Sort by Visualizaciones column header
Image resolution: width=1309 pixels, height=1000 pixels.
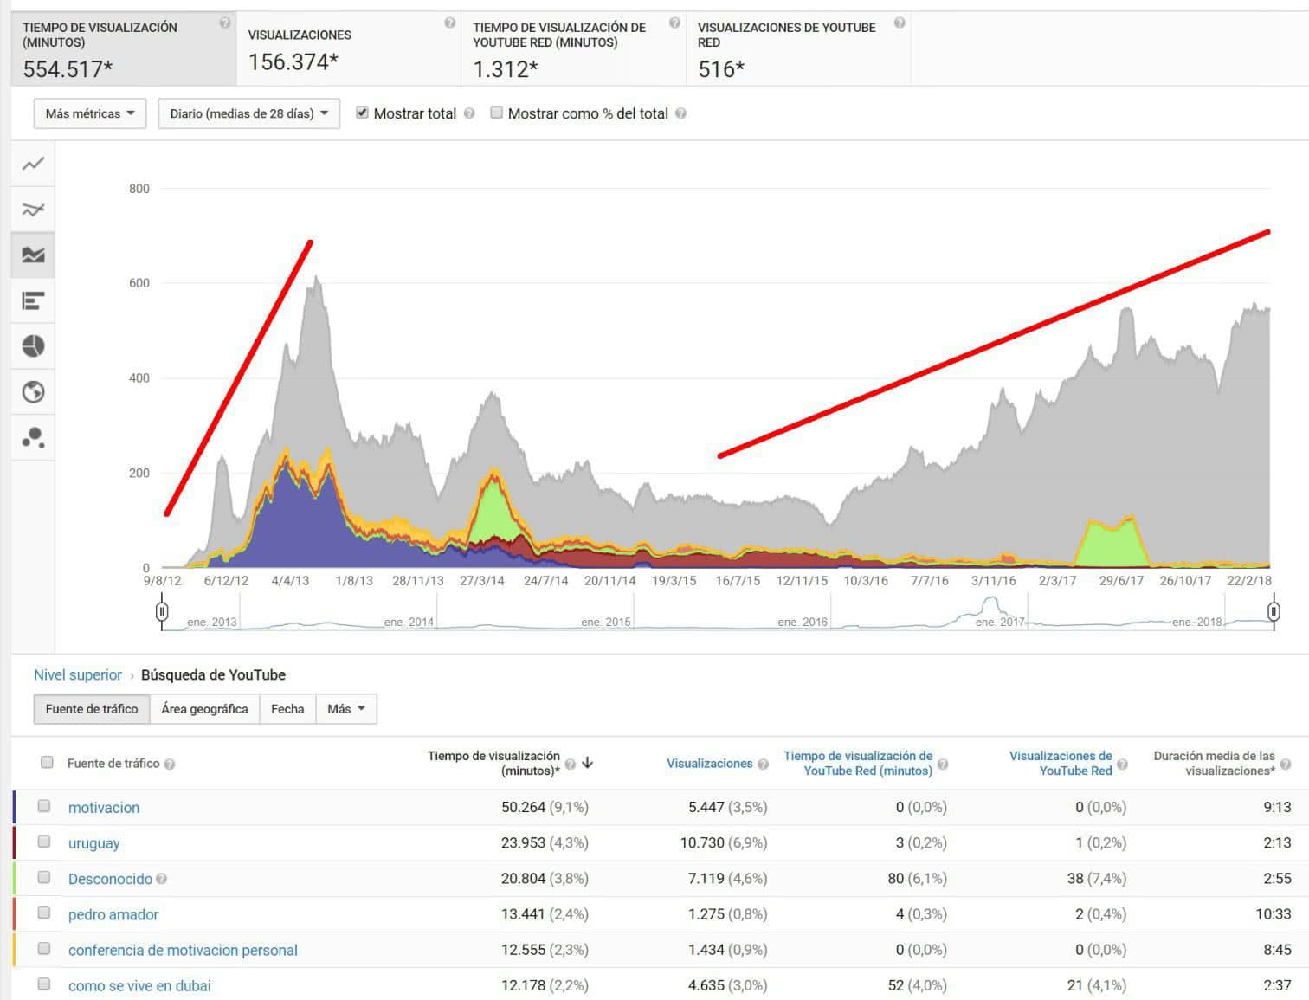coord(709,764)
